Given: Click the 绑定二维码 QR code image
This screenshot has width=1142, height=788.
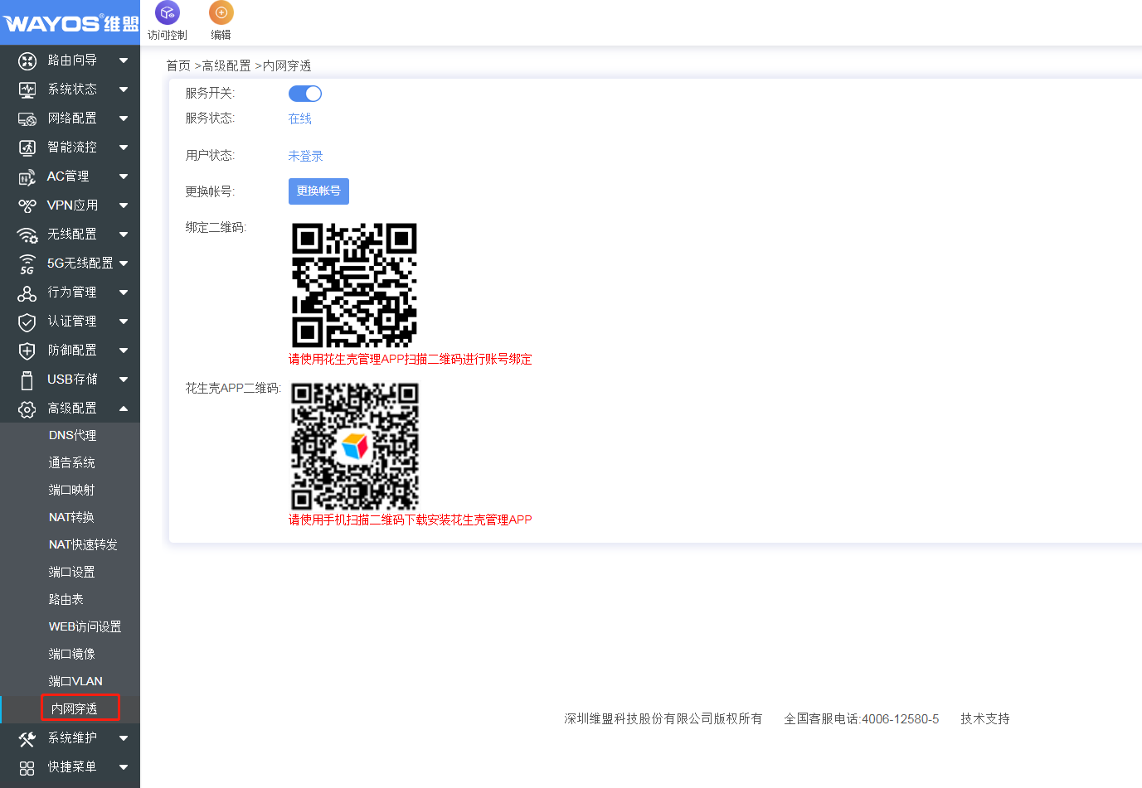Looking at the screenshot, I should coord(354,285).
